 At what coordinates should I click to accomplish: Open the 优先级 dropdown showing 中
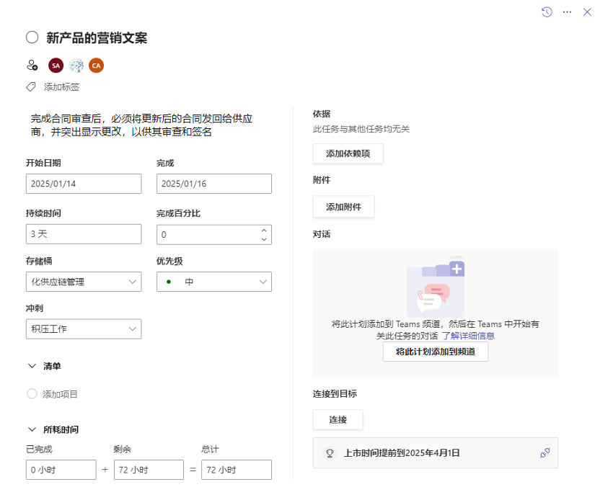pos(214,282)
